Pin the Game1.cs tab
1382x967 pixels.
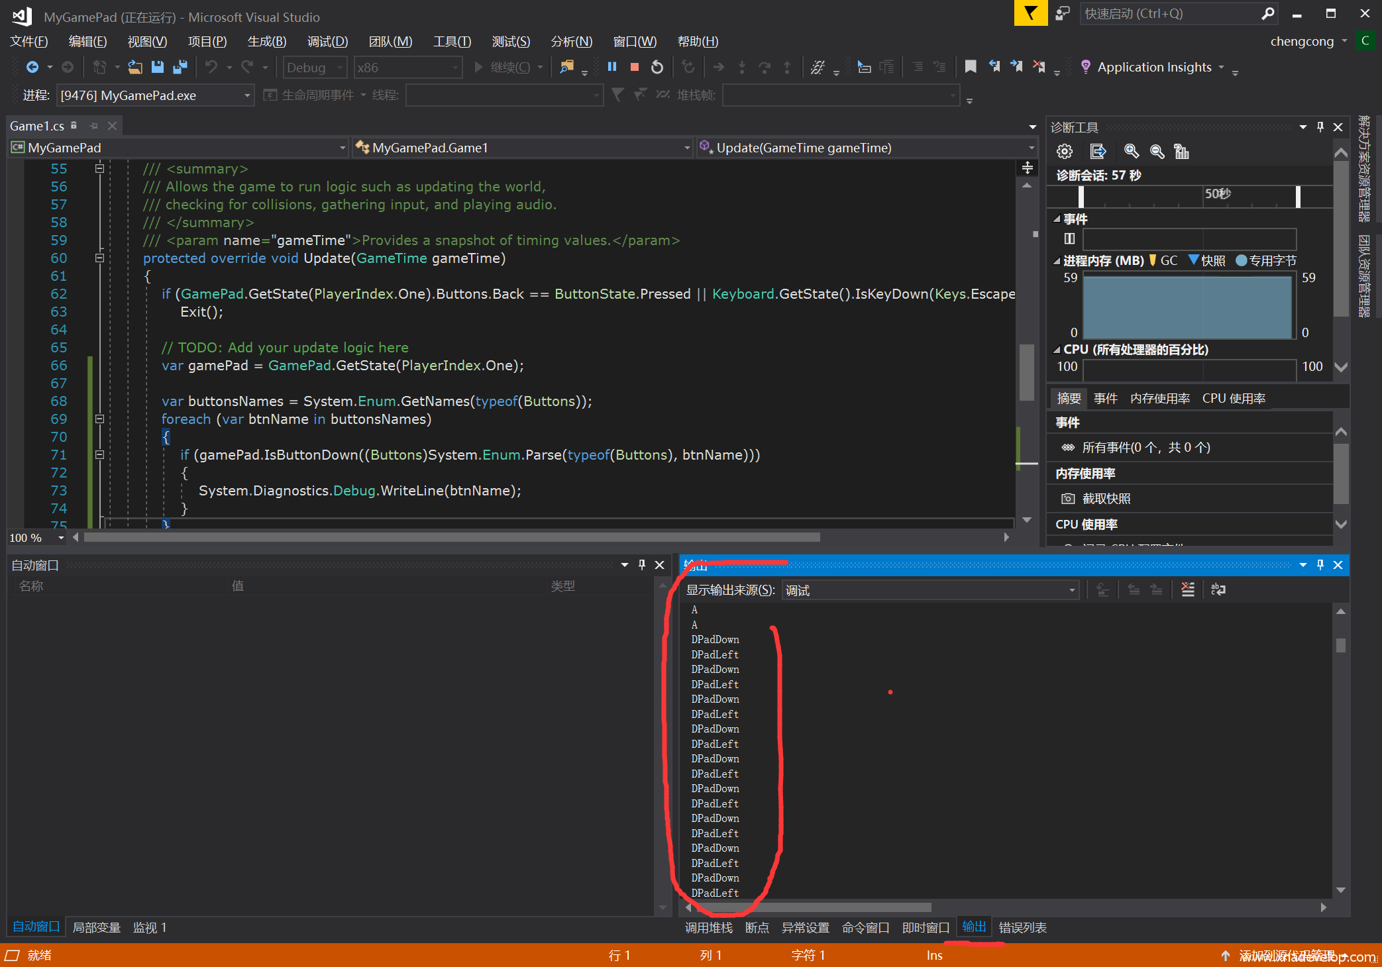tap(93, 126)
